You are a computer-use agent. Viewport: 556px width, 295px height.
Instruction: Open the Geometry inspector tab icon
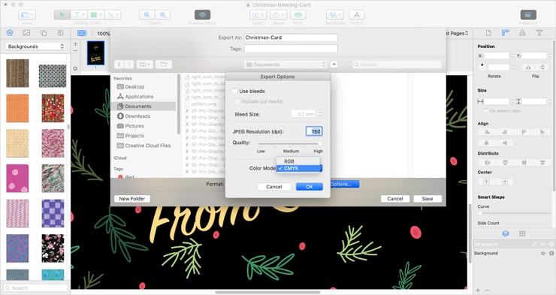[x=506, y=33]
